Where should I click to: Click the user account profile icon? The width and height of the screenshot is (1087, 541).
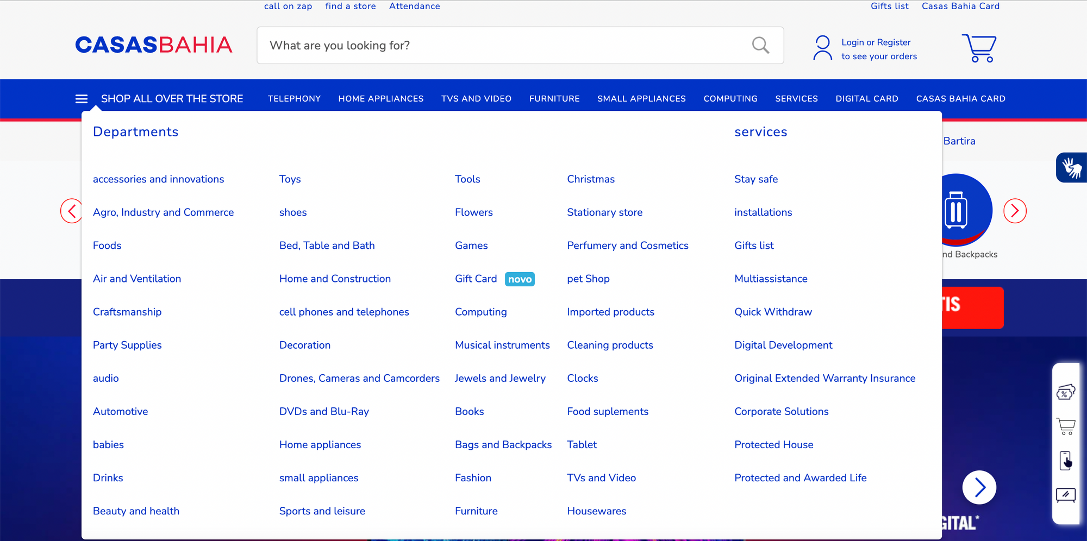pyautogui.click(x=822, y=48)
